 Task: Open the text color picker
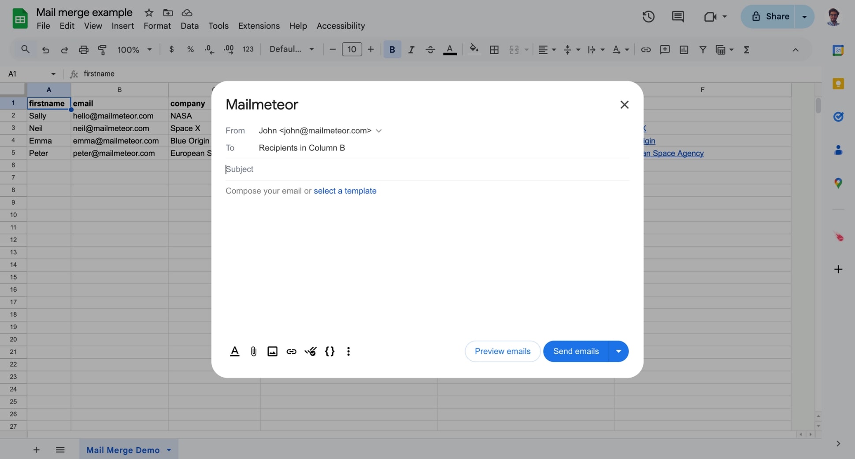(x=450, y=50)
